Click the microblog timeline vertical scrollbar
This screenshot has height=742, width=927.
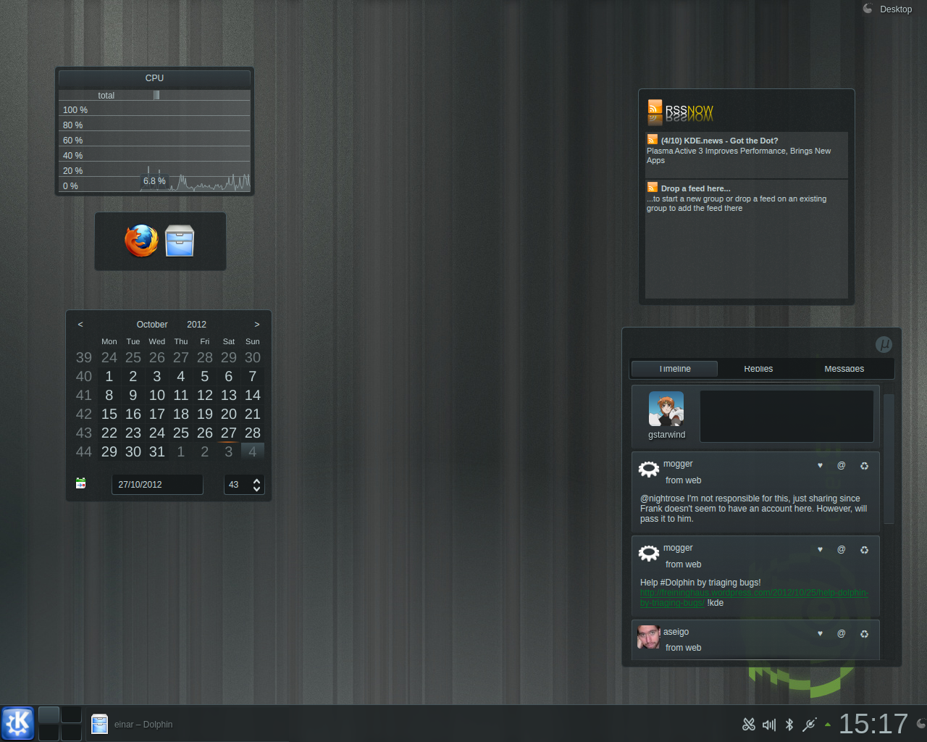coord(889,457)
